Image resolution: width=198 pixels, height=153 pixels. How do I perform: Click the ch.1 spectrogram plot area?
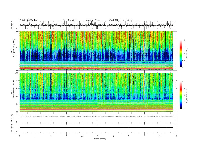pos(96,51)
